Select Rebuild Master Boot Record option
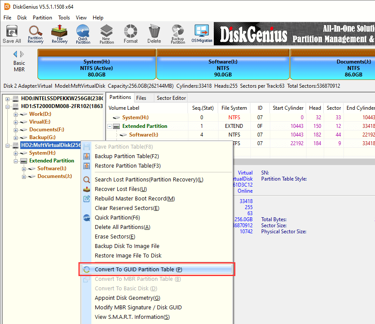Image resolution: width=375 pixels, height=324 pixels. pos(134,199)
